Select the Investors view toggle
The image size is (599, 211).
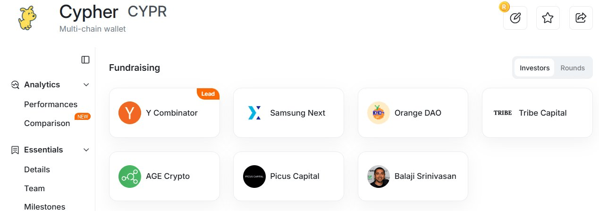coord(534,68)
